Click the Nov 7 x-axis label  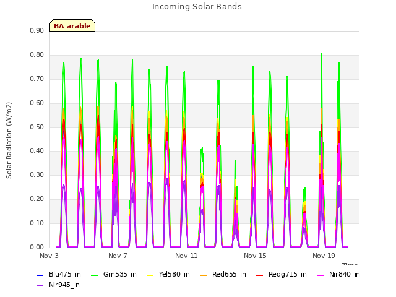(x=118, y=256)
